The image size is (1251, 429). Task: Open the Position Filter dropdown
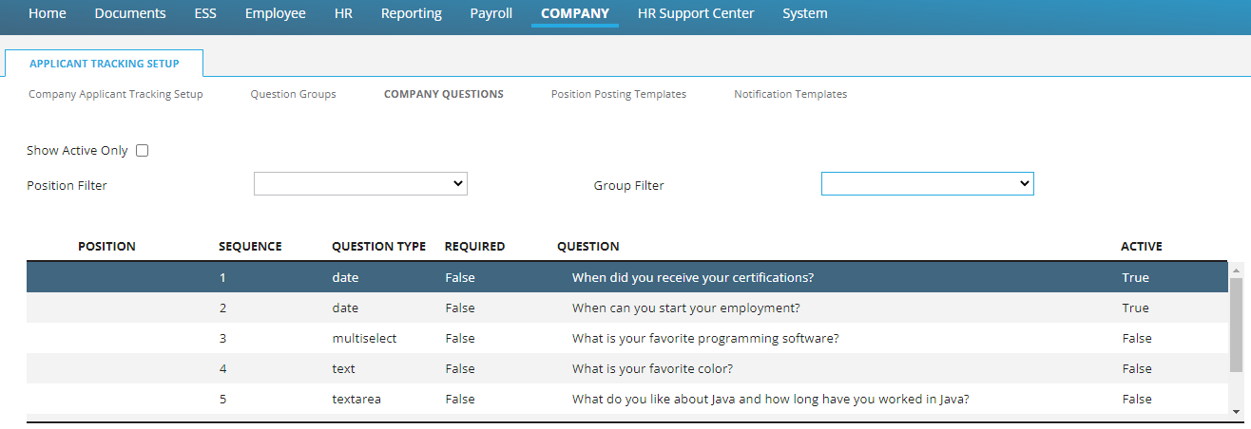tap(360, 184)
